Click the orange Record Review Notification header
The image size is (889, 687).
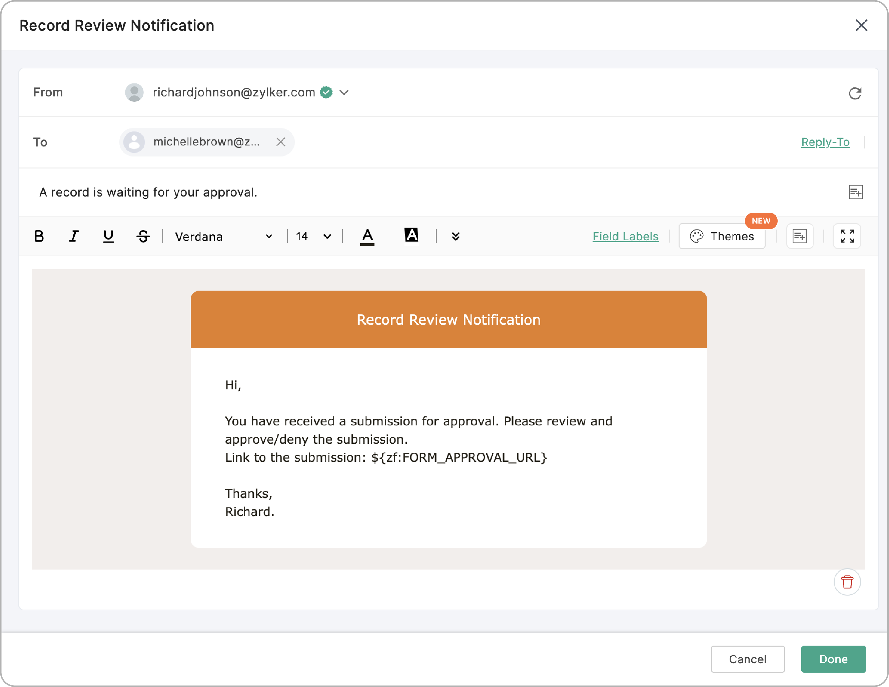click(449, 319)
